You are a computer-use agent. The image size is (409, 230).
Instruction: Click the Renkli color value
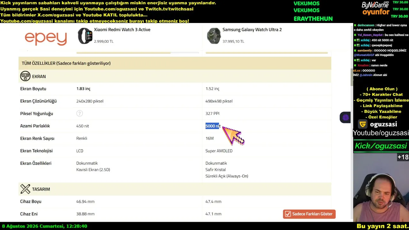tap(82, 138)
